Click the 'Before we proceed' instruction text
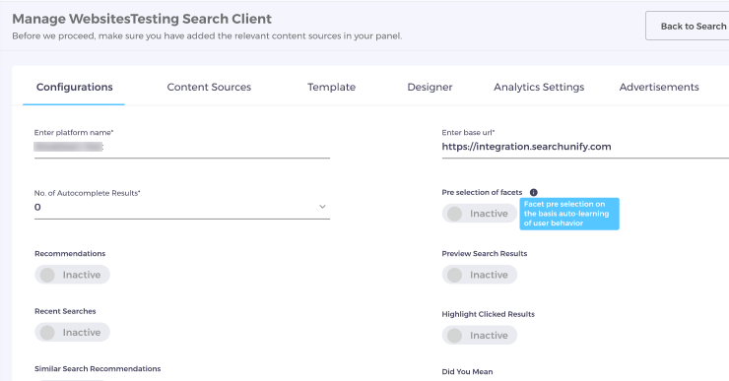This screenshot has height=381, width=729. pos(207,35)
